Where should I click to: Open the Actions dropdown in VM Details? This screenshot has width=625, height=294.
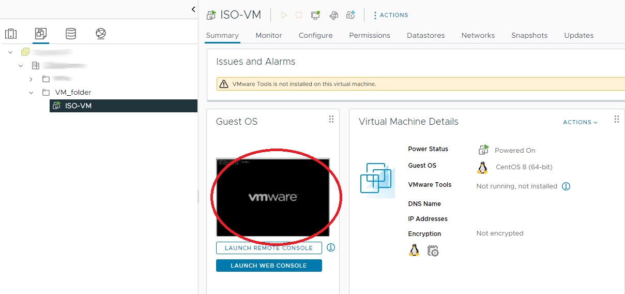(x=580, y=122)
